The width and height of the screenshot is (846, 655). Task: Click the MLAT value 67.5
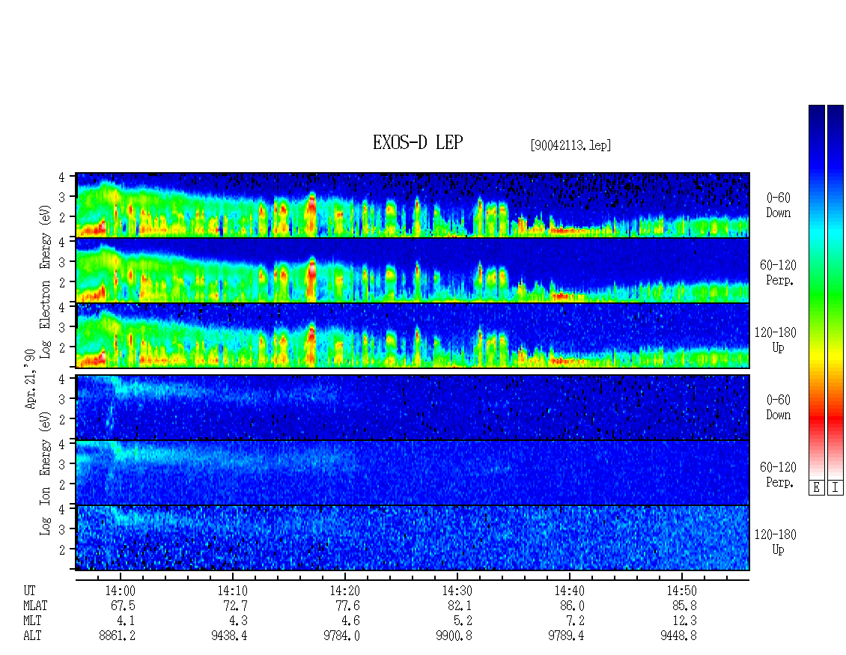(123, 606)
